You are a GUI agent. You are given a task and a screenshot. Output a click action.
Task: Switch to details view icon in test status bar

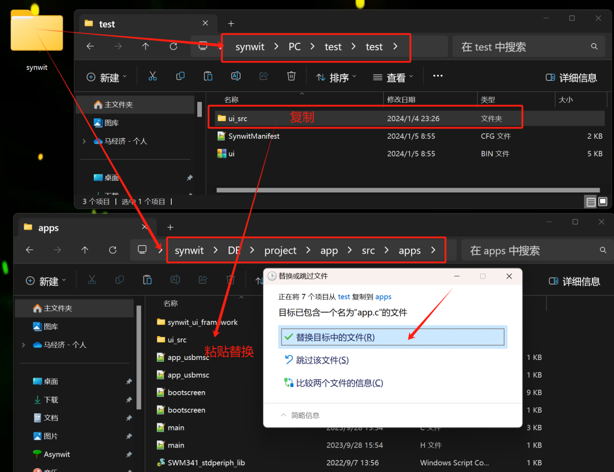(591, 202)
